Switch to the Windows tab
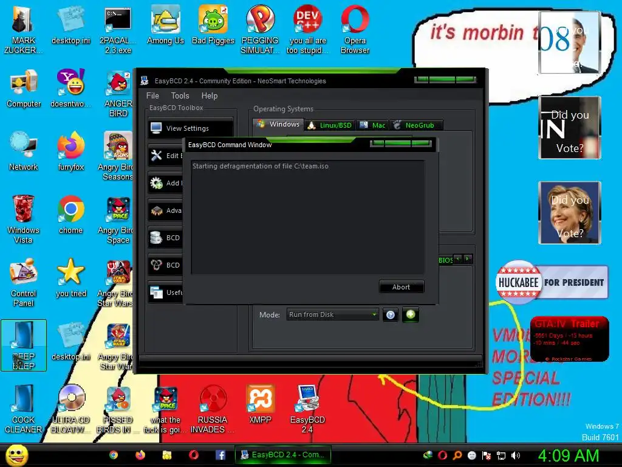Image resolution: width=622 pixels, height=467 pixels. pos(278,124)
